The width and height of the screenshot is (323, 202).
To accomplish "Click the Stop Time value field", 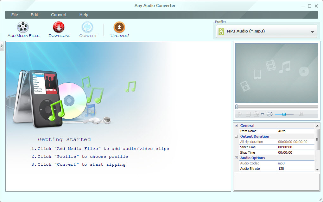I will click(x=295, y=152).
